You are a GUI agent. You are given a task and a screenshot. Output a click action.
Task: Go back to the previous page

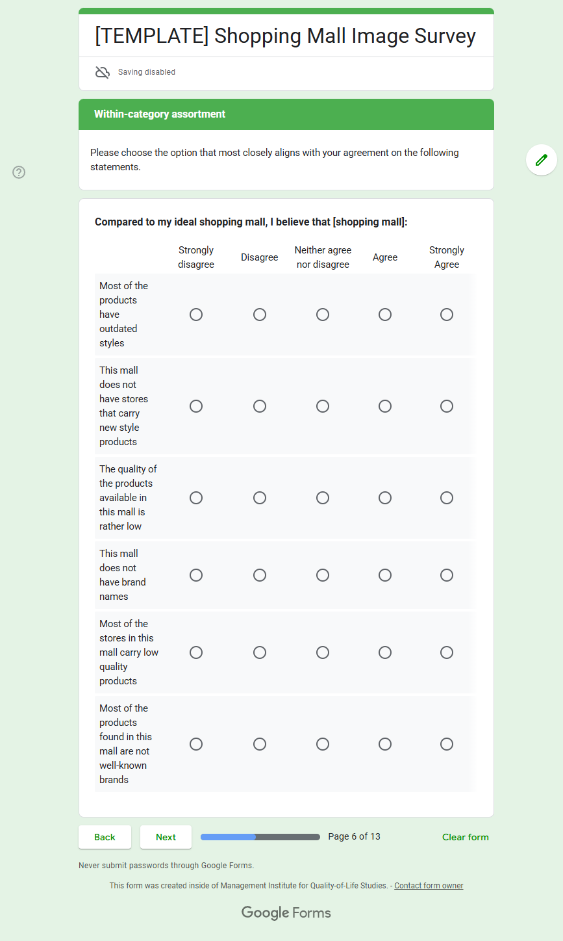[x=105, y=837]
